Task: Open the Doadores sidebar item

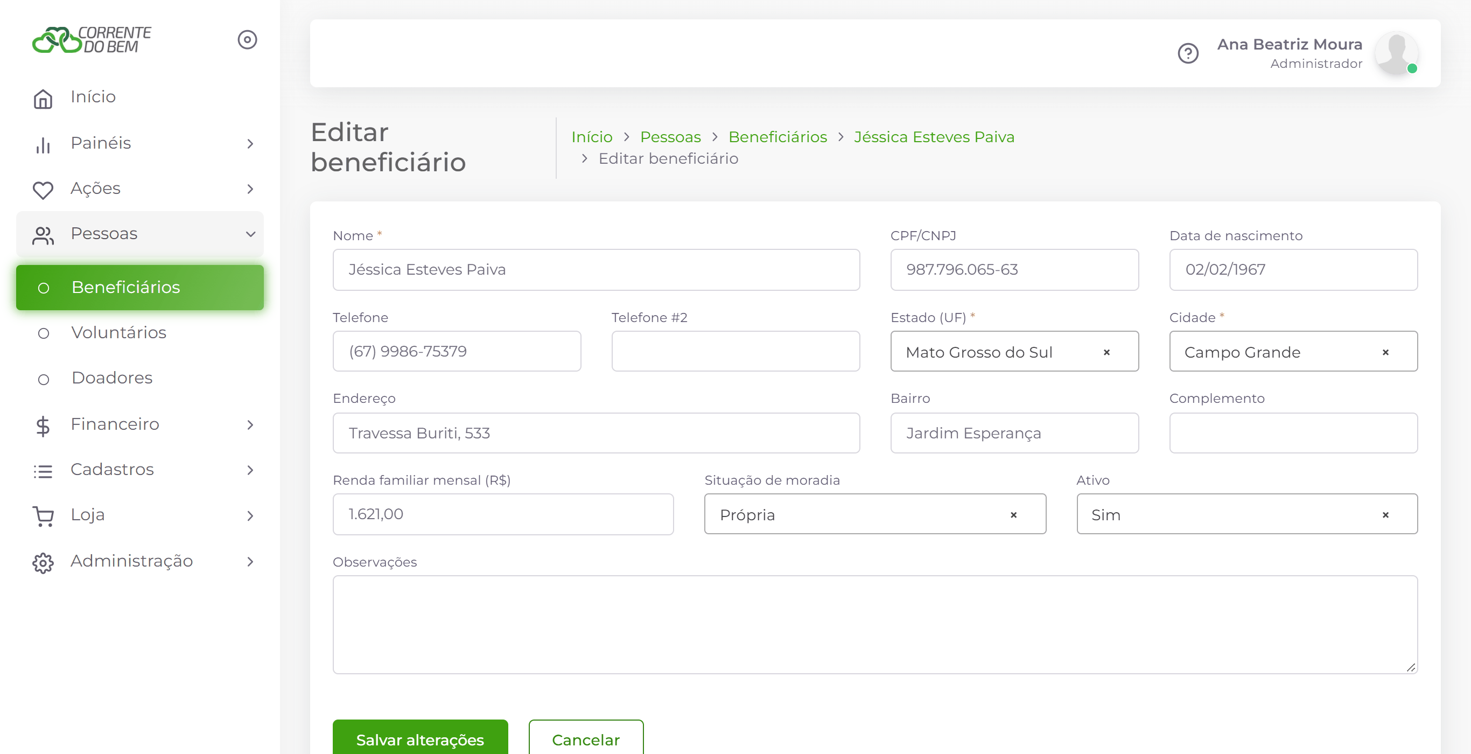Action: [140, 378]
